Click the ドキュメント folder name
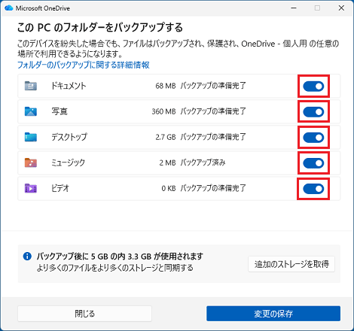 69,86
